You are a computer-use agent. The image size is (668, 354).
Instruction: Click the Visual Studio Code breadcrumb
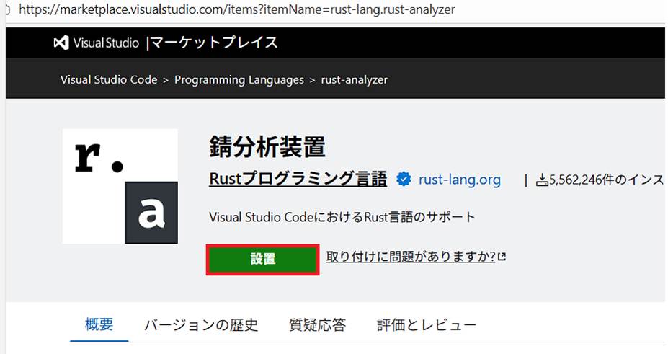click(108, 79)
